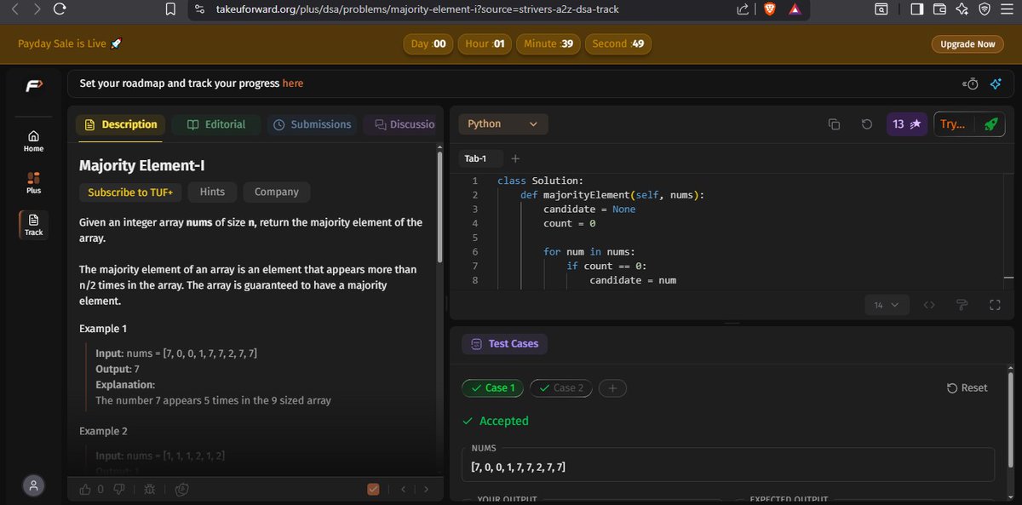Viewport: 1022px width, 505px height.
Task: Click the Majority Element-I title text
Action: 141,166
